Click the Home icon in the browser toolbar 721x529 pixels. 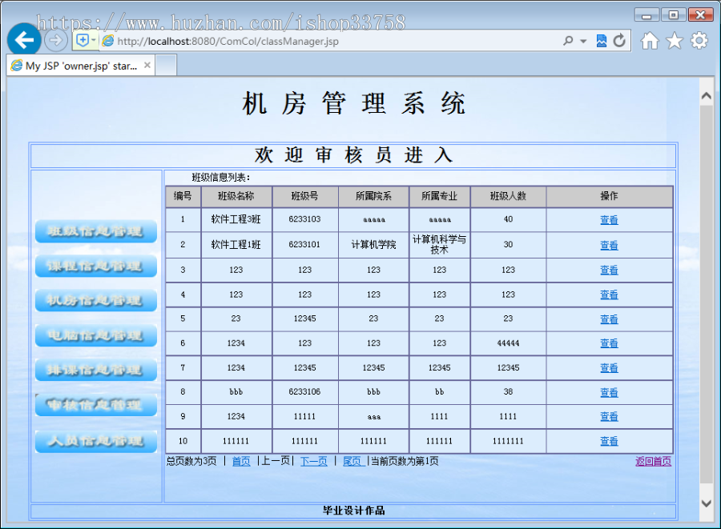coord(649,39)
